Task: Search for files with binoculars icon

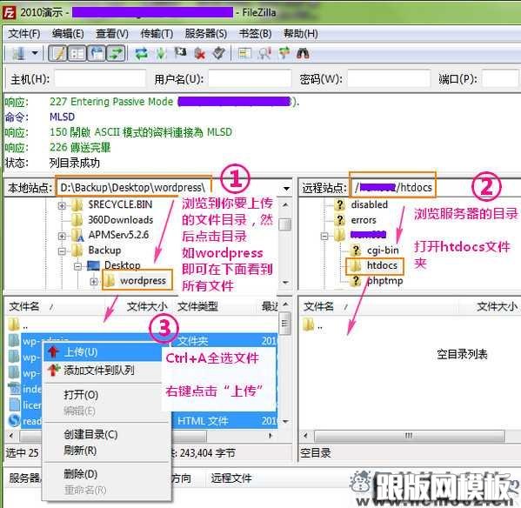Action: (303, 53)
